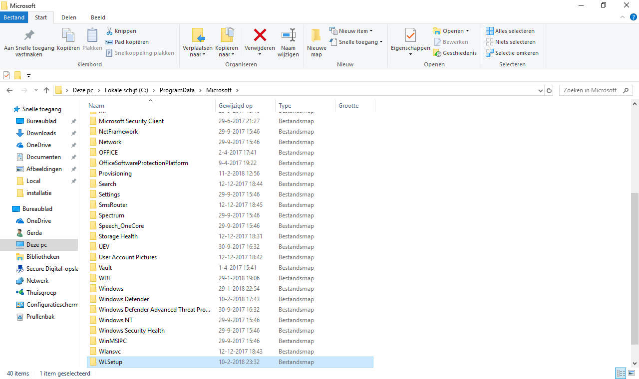Go back with the back arrow
Image resolution: width=639 pixels, height=379 pixels.
point(9,90)
